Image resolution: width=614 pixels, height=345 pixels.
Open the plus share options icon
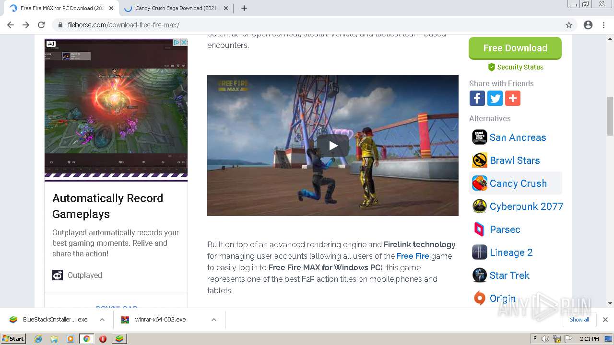(x=513, y=98)
